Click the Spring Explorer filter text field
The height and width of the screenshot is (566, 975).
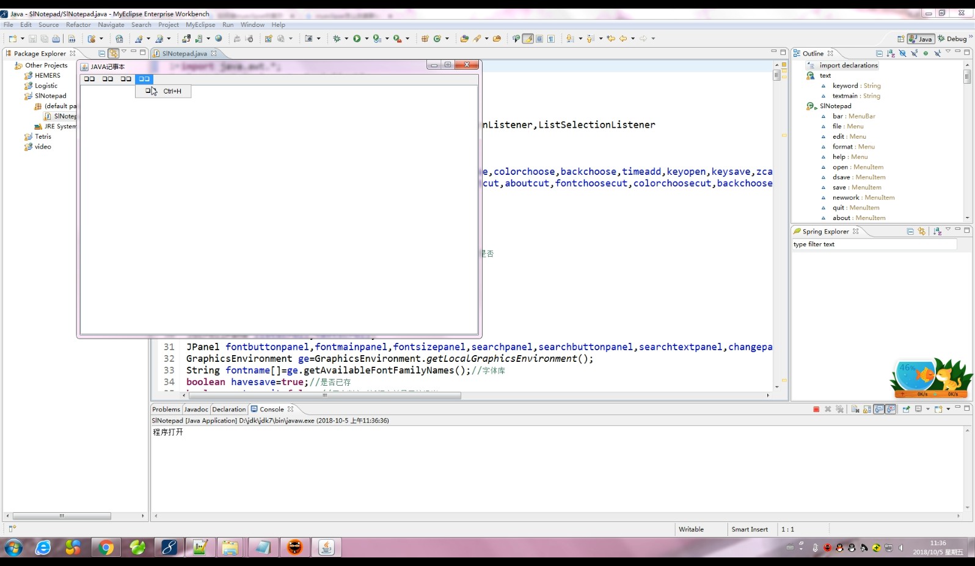pyautogui.click(x=874, y=244)
